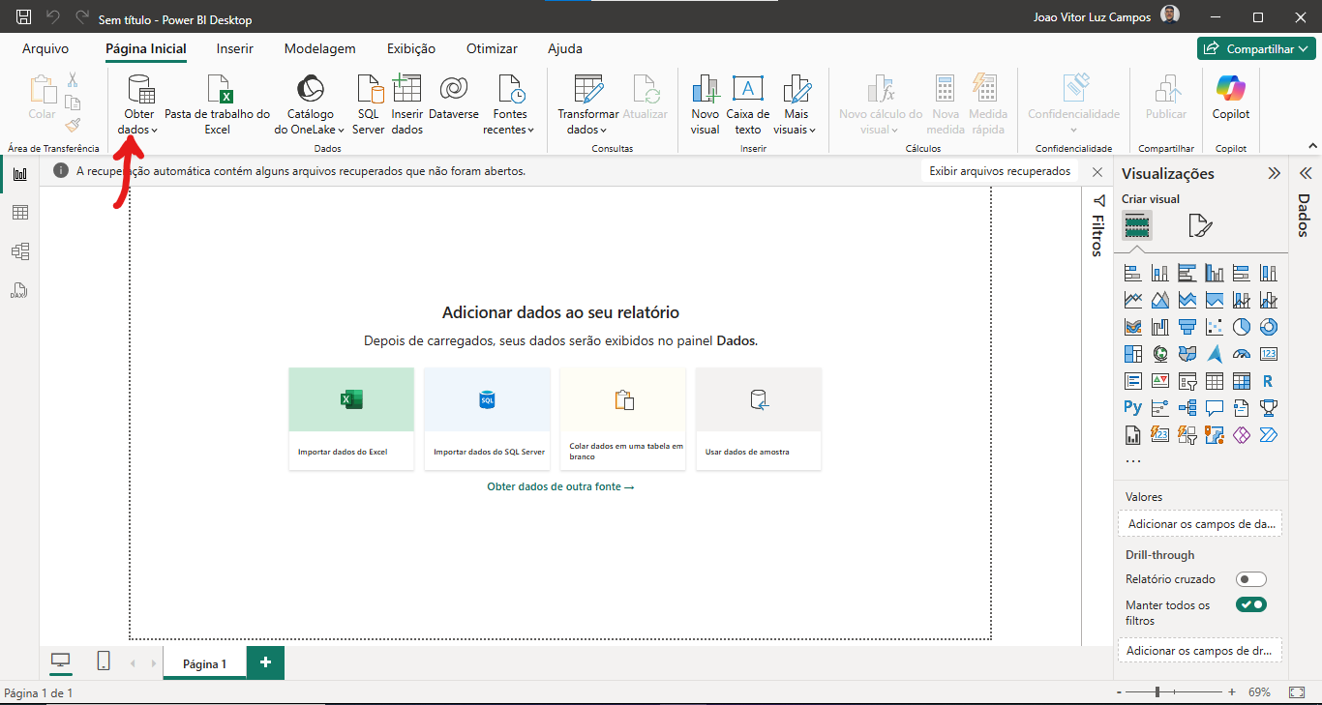Viewport: 1322px width, 705px height.
Task: Pick the scatter chart visual
Action: tap(1215, 327)
